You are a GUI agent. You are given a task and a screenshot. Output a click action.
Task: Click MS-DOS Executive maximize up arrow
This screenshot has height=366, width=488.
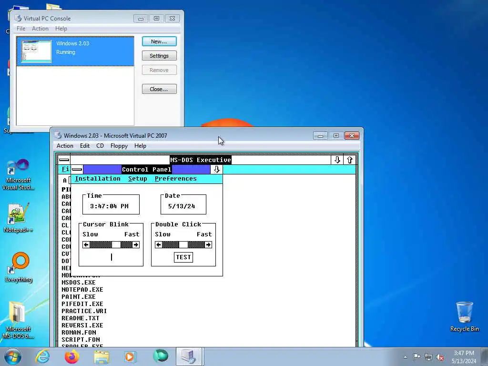coord(349,160)
